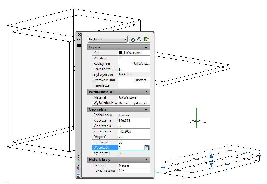Collapse the Geometria section
The width and height of the screenshot is (267, 184).
146,109
